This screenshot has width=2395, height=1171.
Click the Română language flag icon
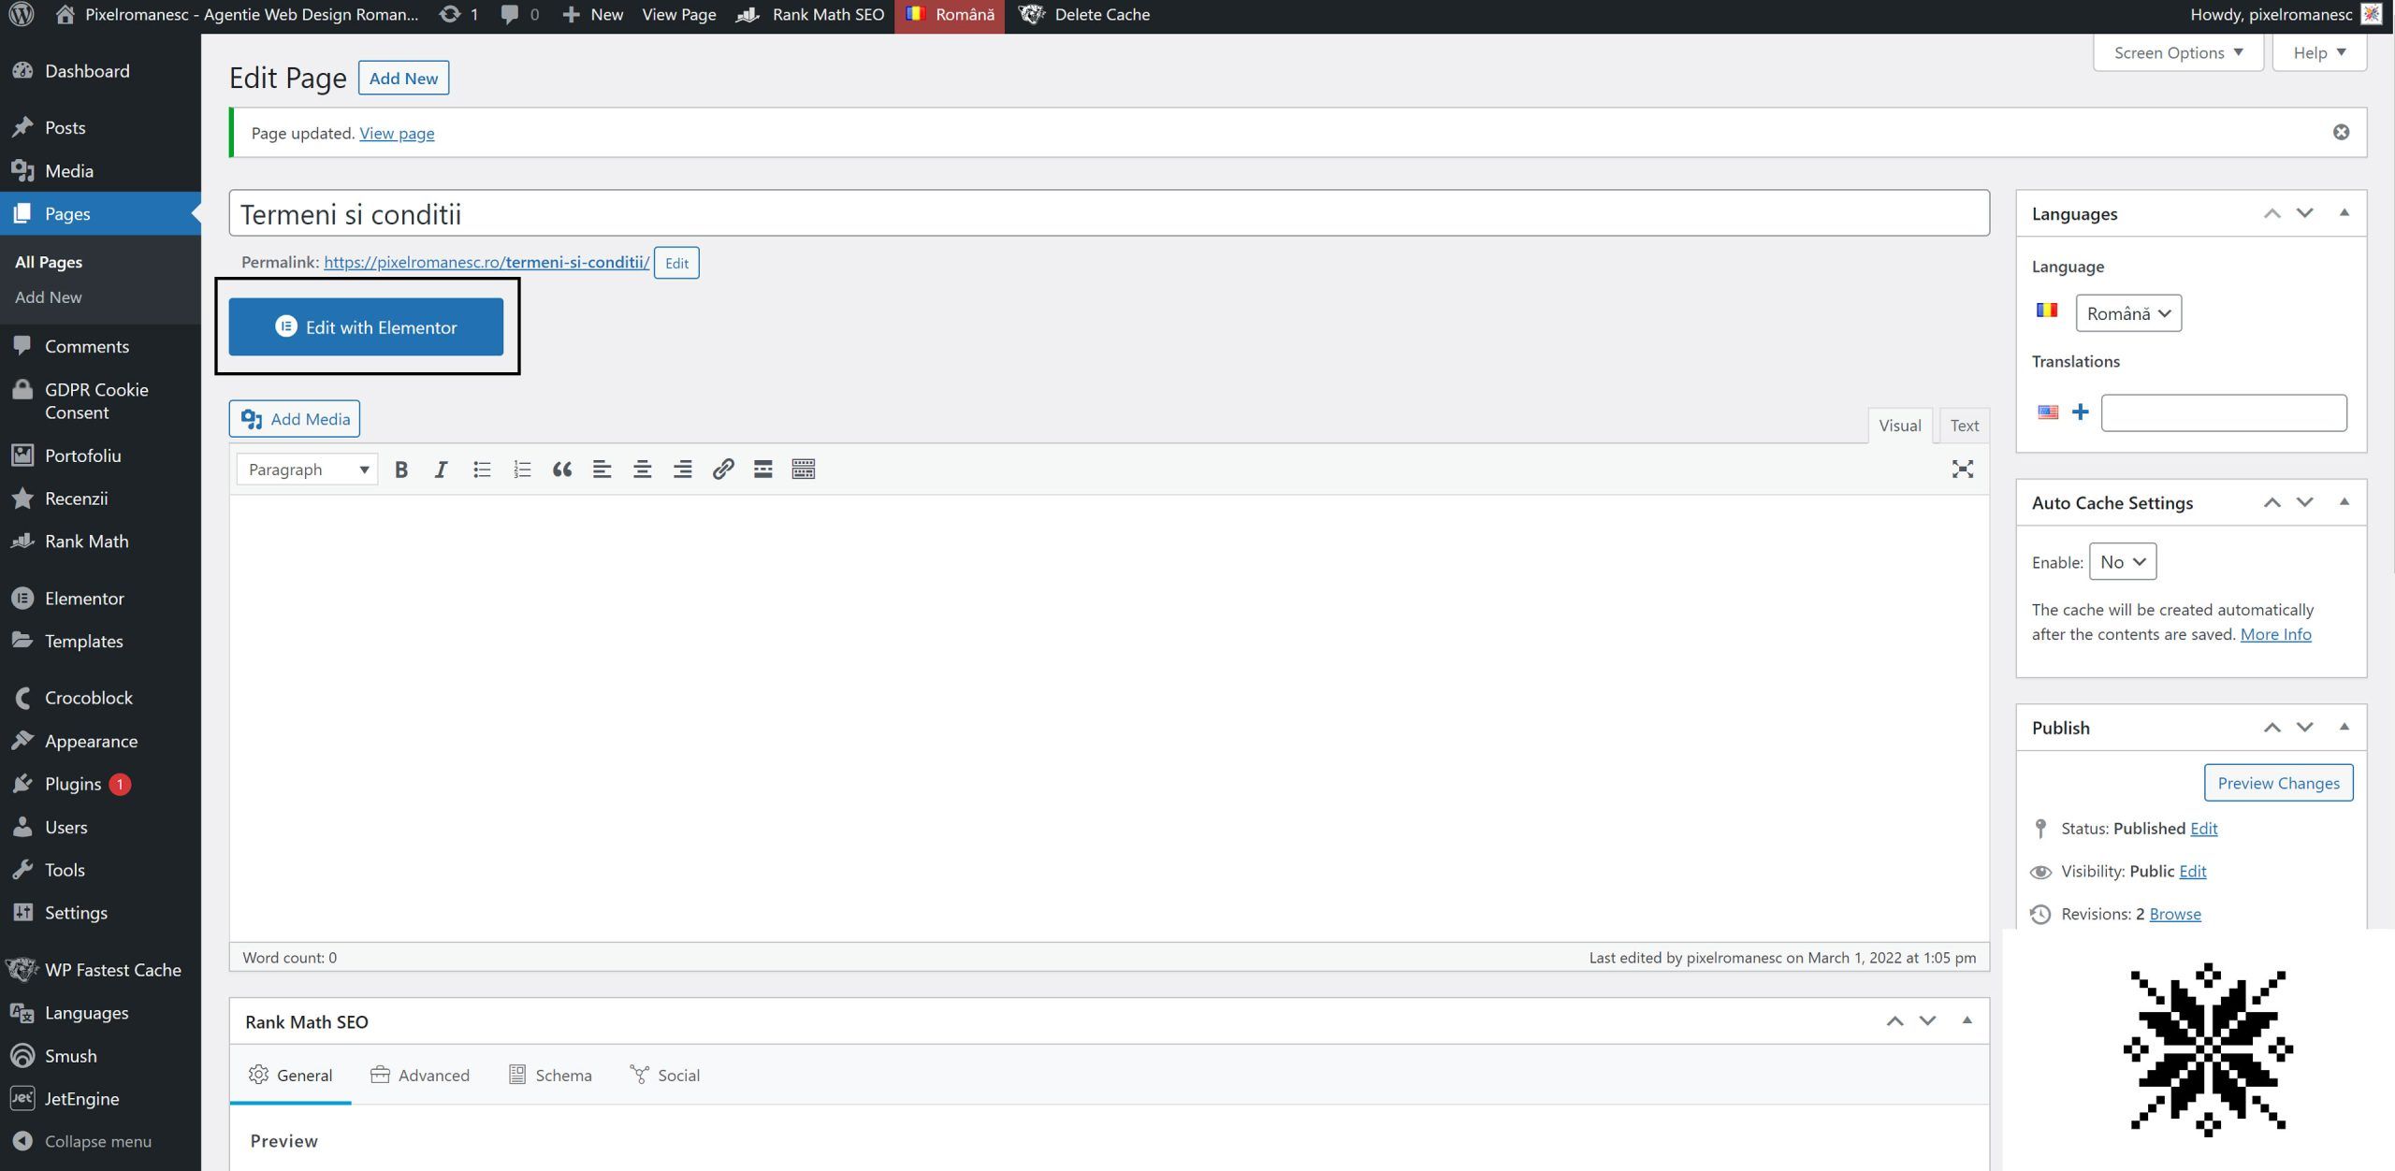(917, 14)
